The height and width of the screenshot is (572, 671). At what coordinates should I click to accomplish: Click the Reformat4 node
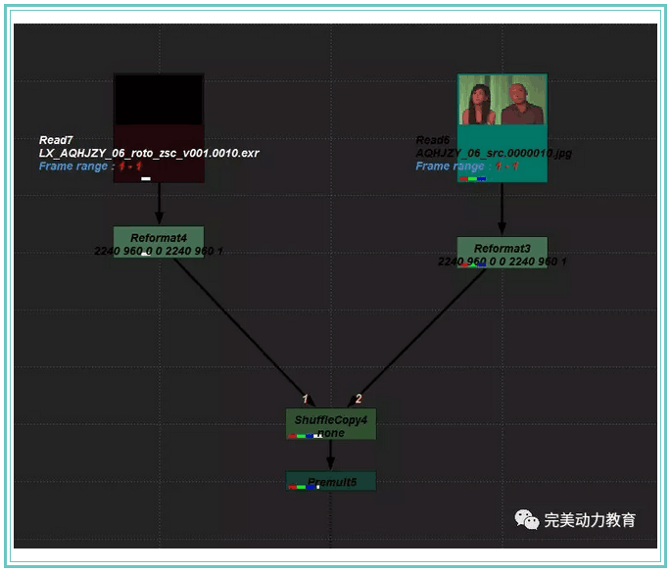click(159, 242)
